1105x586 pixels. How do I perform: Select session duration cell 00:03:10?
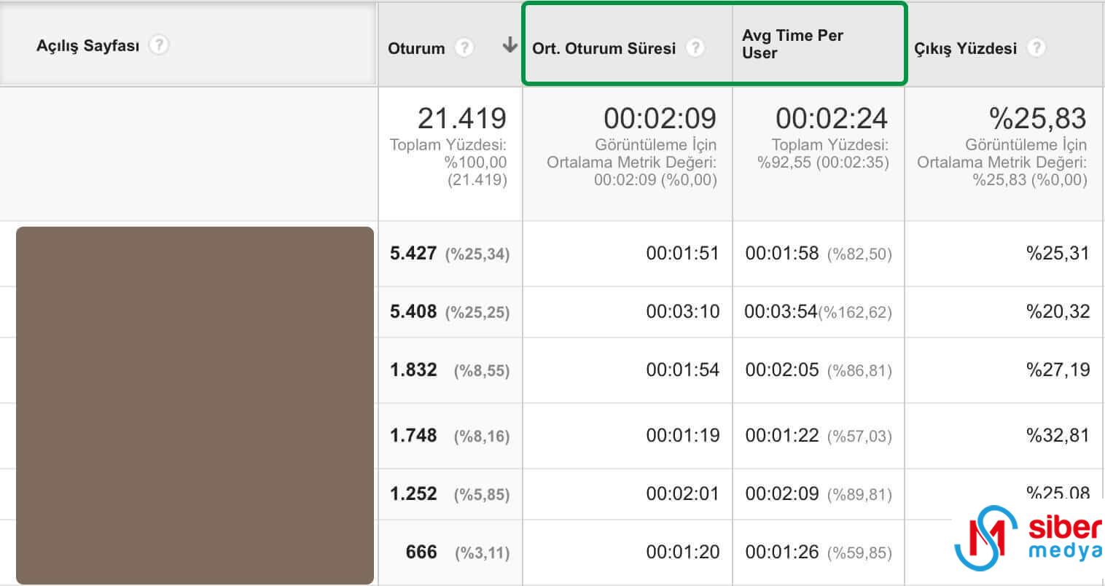(683, 311)
